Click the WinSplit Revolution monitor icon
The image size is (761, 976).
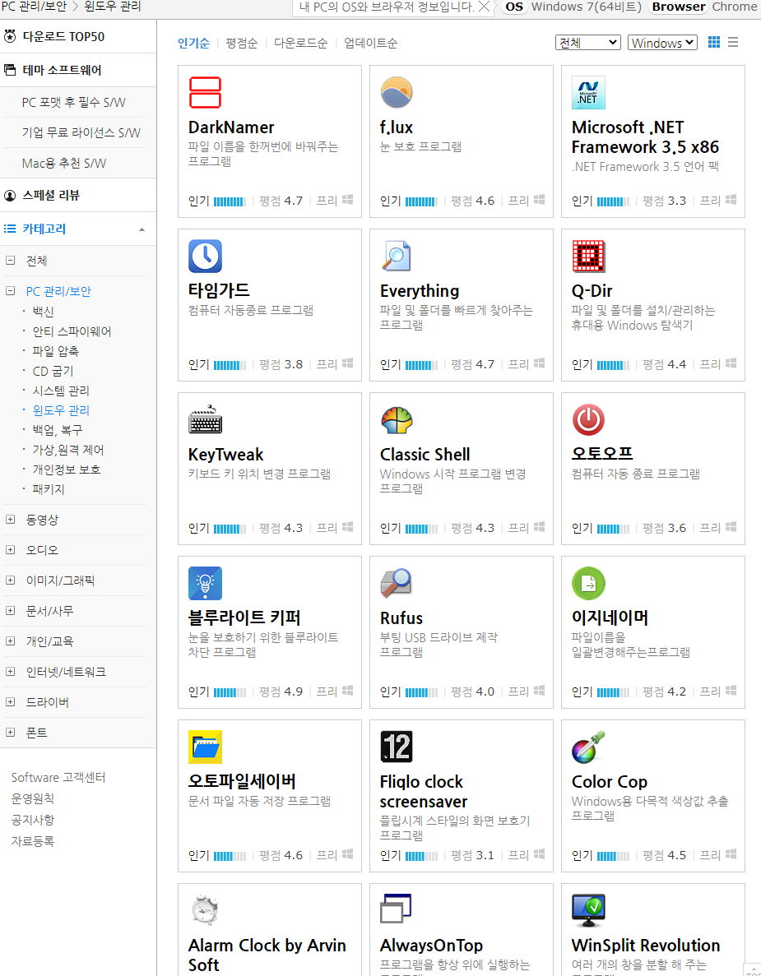pos(588,911)
